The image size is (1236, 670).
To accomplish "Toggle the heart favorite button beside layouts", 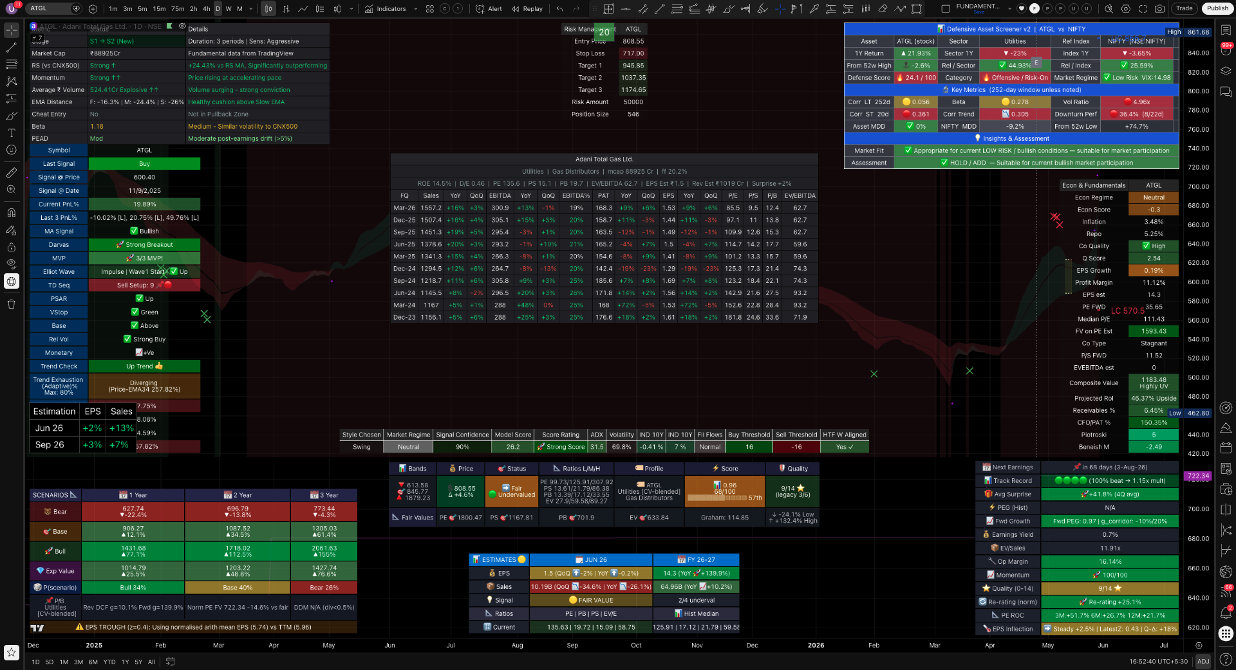I will click(x=1021, y=9).
